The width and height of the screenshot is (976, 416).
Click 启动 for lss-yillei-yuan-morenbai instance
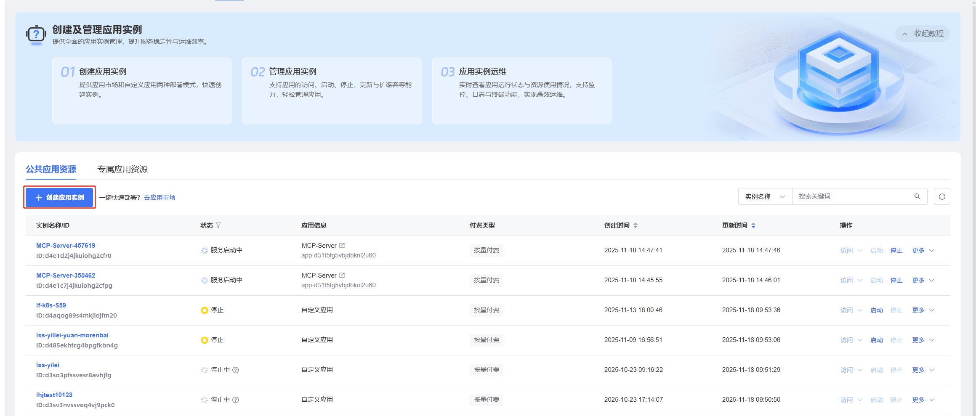877,340
